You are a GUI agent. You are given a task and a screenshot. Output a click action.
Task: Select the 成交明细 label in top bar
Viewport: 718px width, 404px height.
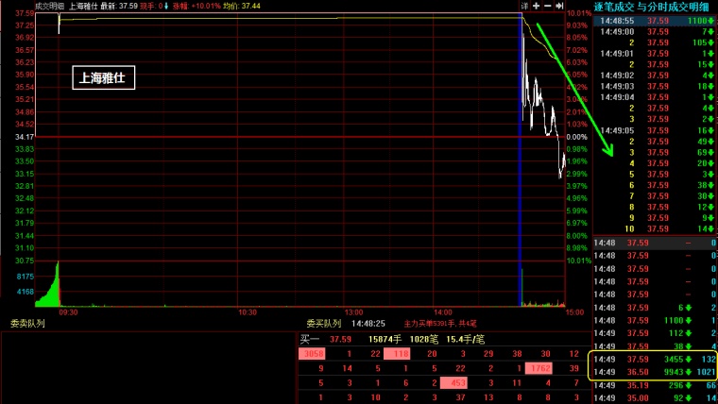[x=49, y=6]
